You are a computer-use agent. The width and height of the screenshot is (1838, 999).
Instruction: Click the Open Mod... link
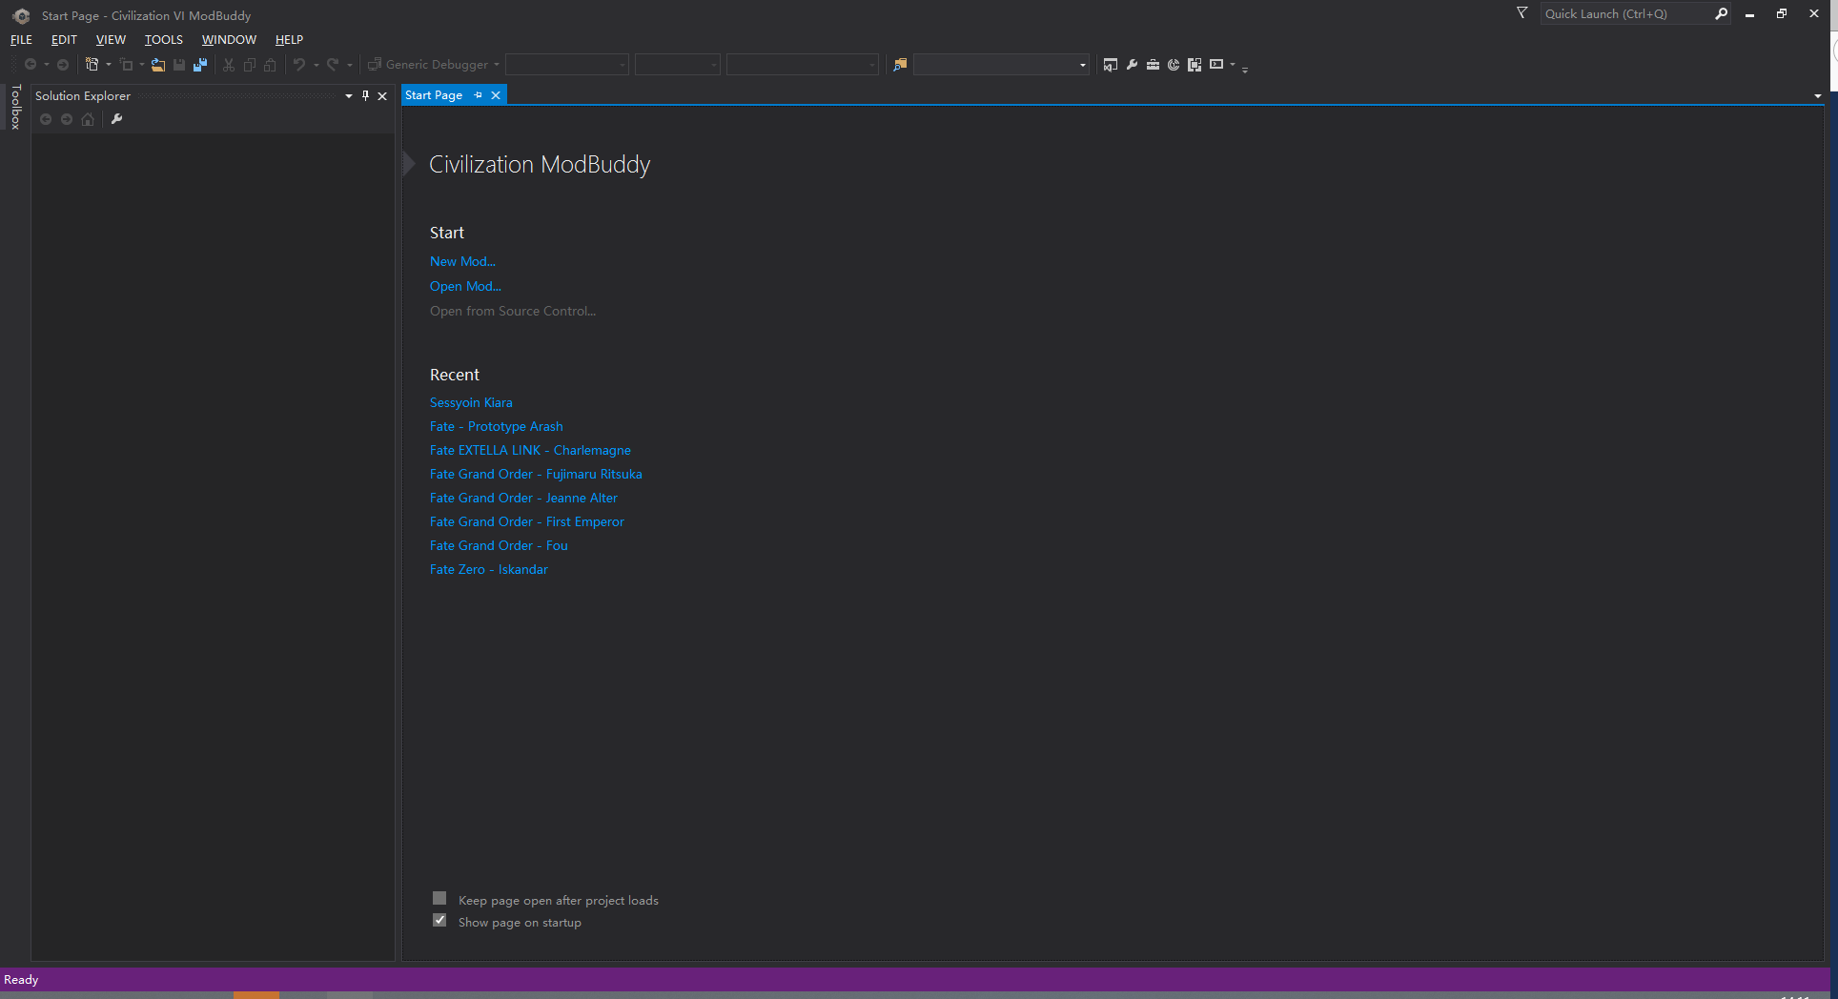click(465, 286)
